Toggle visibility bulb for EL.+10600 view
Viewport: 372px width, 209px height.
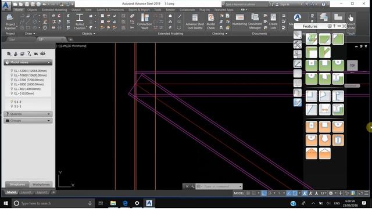point(12,75)
